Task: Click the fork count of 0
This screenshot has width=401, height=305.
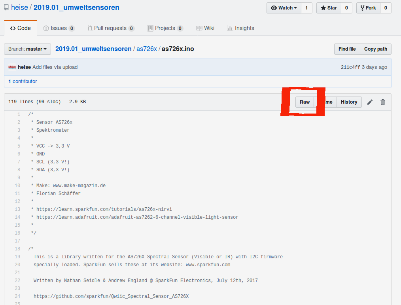Action: 386,8
